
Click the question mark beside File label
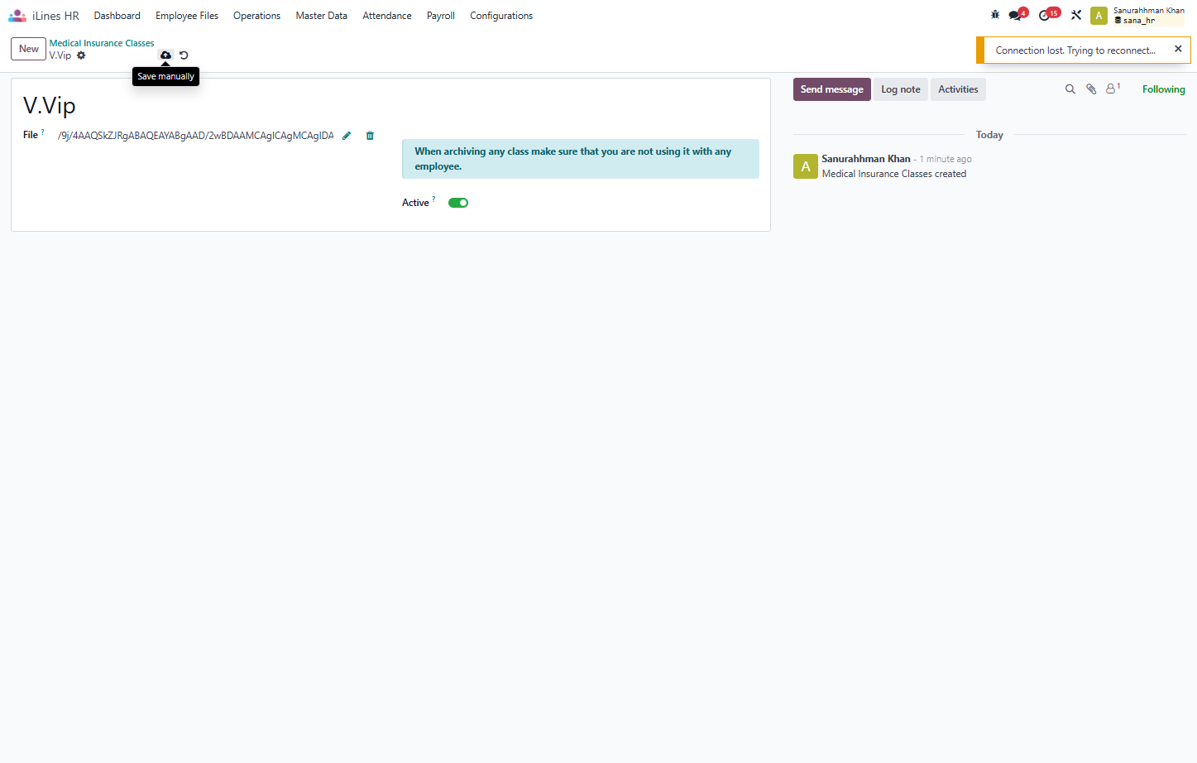43,132
